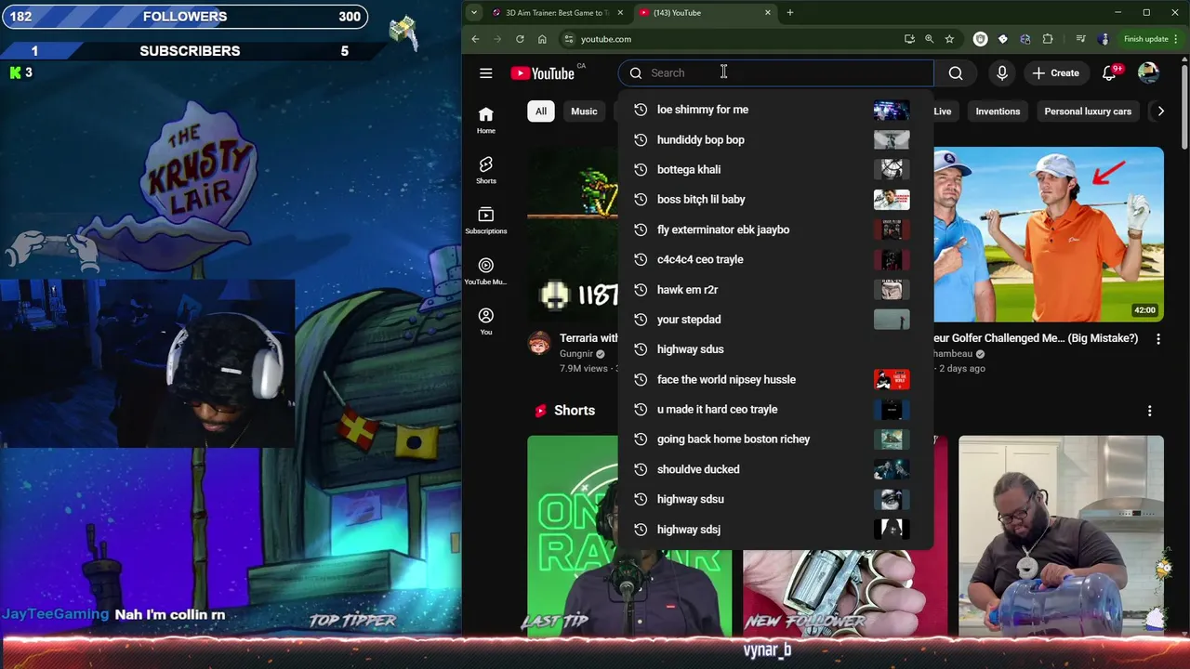Open Shorts shelf more options menu
The width and height of the screenshot is (1190, 669).
(x=1149, y=411)
